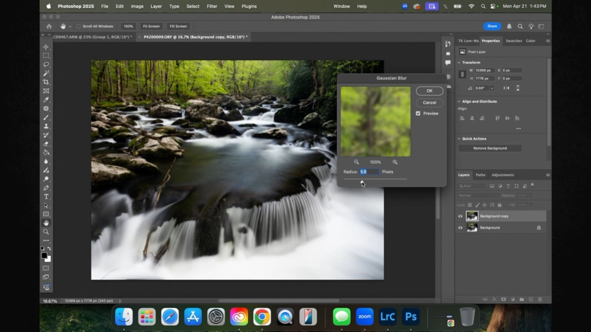Screen dimensions: 591x332
Task: Choose the Type tool
Action: coord(46,197)
